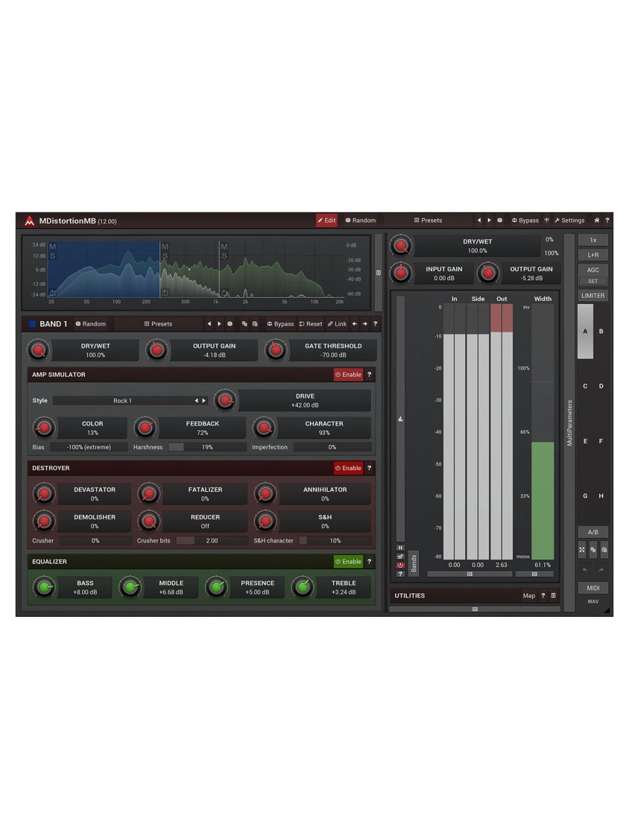This screenshot has width=629, height=830.
Task: Switch to the Bands meter tab
Action: click(x=413, y=563)
